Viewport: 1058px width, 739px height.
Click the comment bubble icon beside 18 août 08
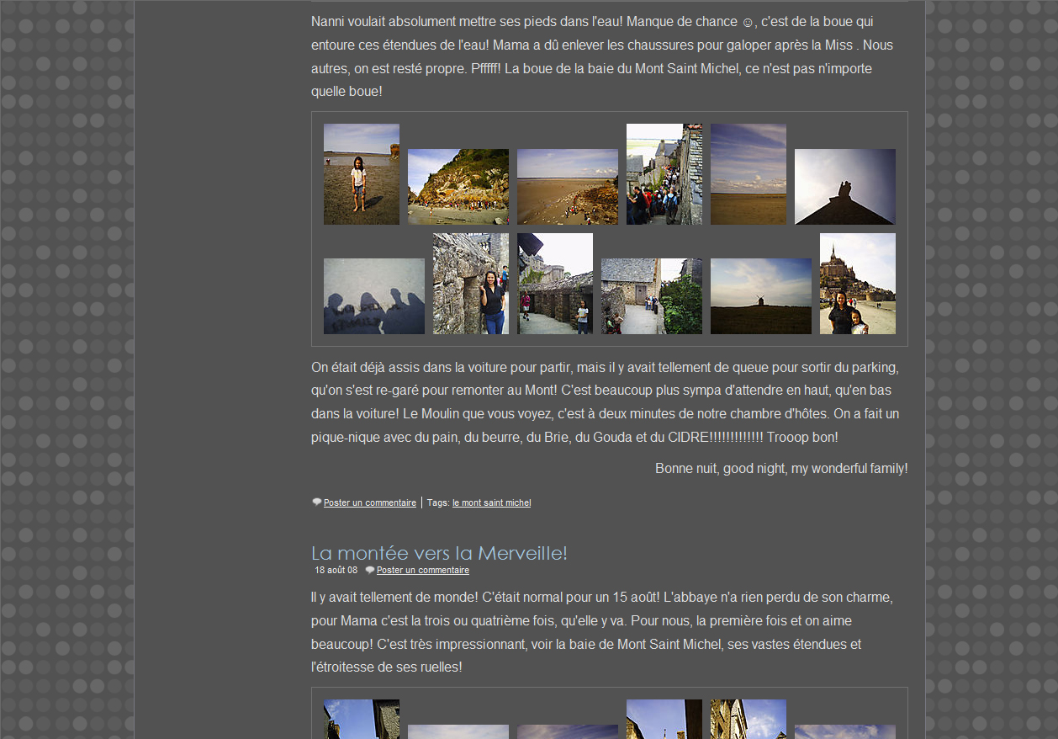tap(370, 570)
